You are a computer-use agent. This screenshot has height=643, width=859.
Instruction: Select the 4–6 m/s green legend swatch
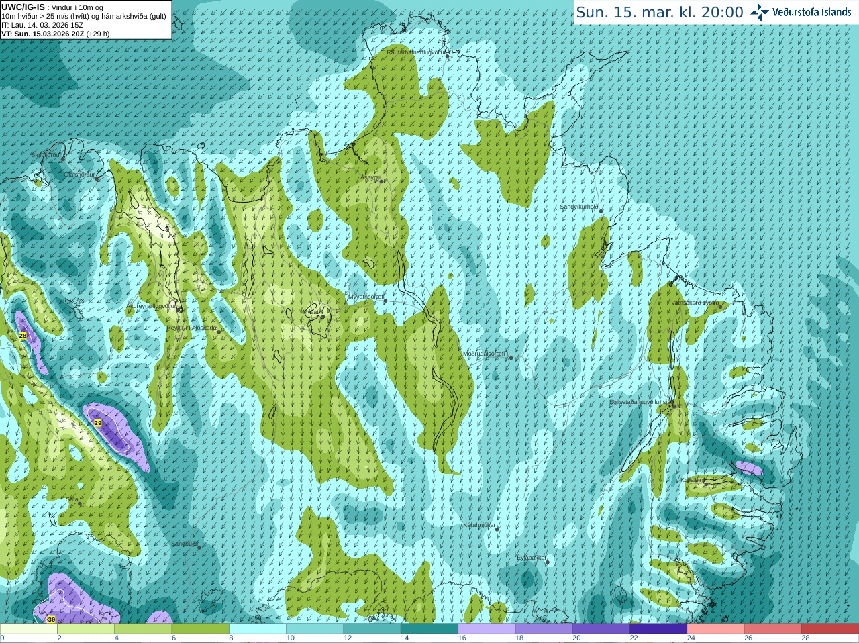(143, 629)
